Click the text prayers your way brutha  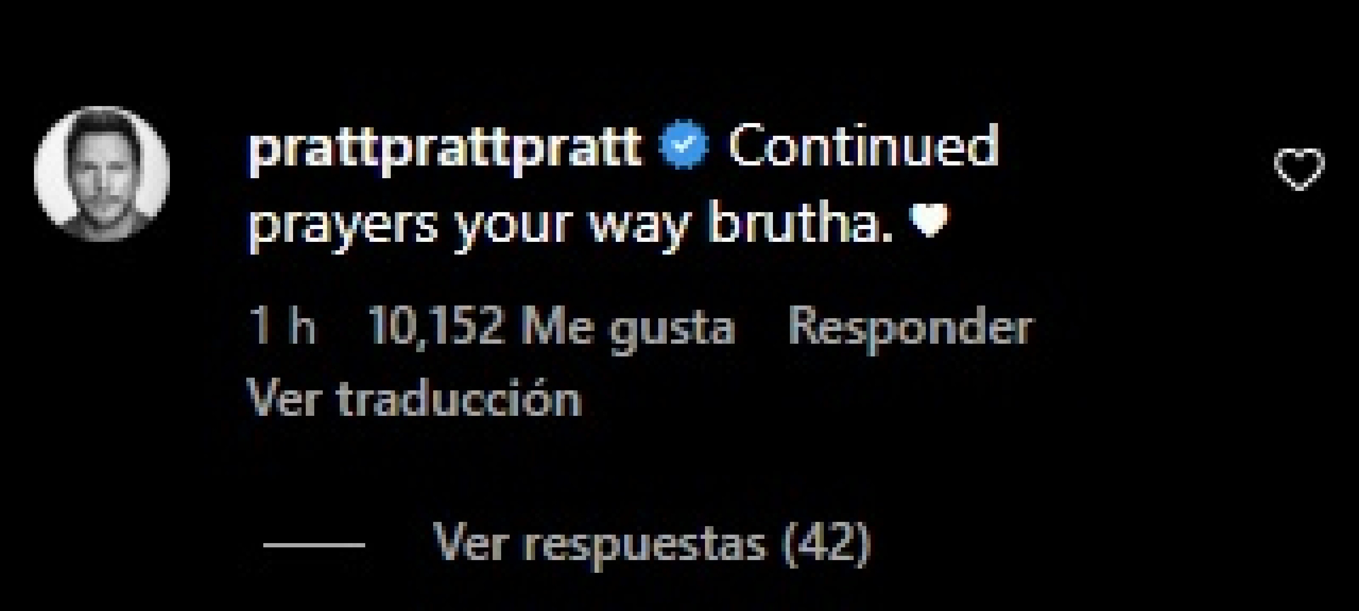tap(571, 224)
